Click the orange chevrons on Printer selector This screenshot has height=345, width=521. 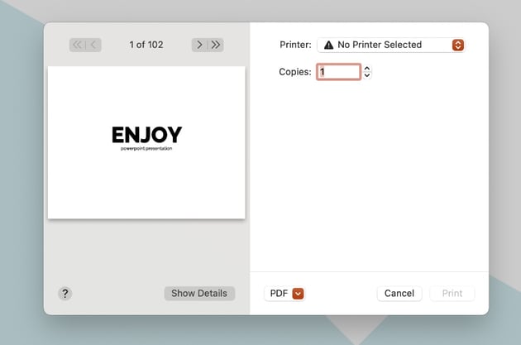click(x=458, y=46)
